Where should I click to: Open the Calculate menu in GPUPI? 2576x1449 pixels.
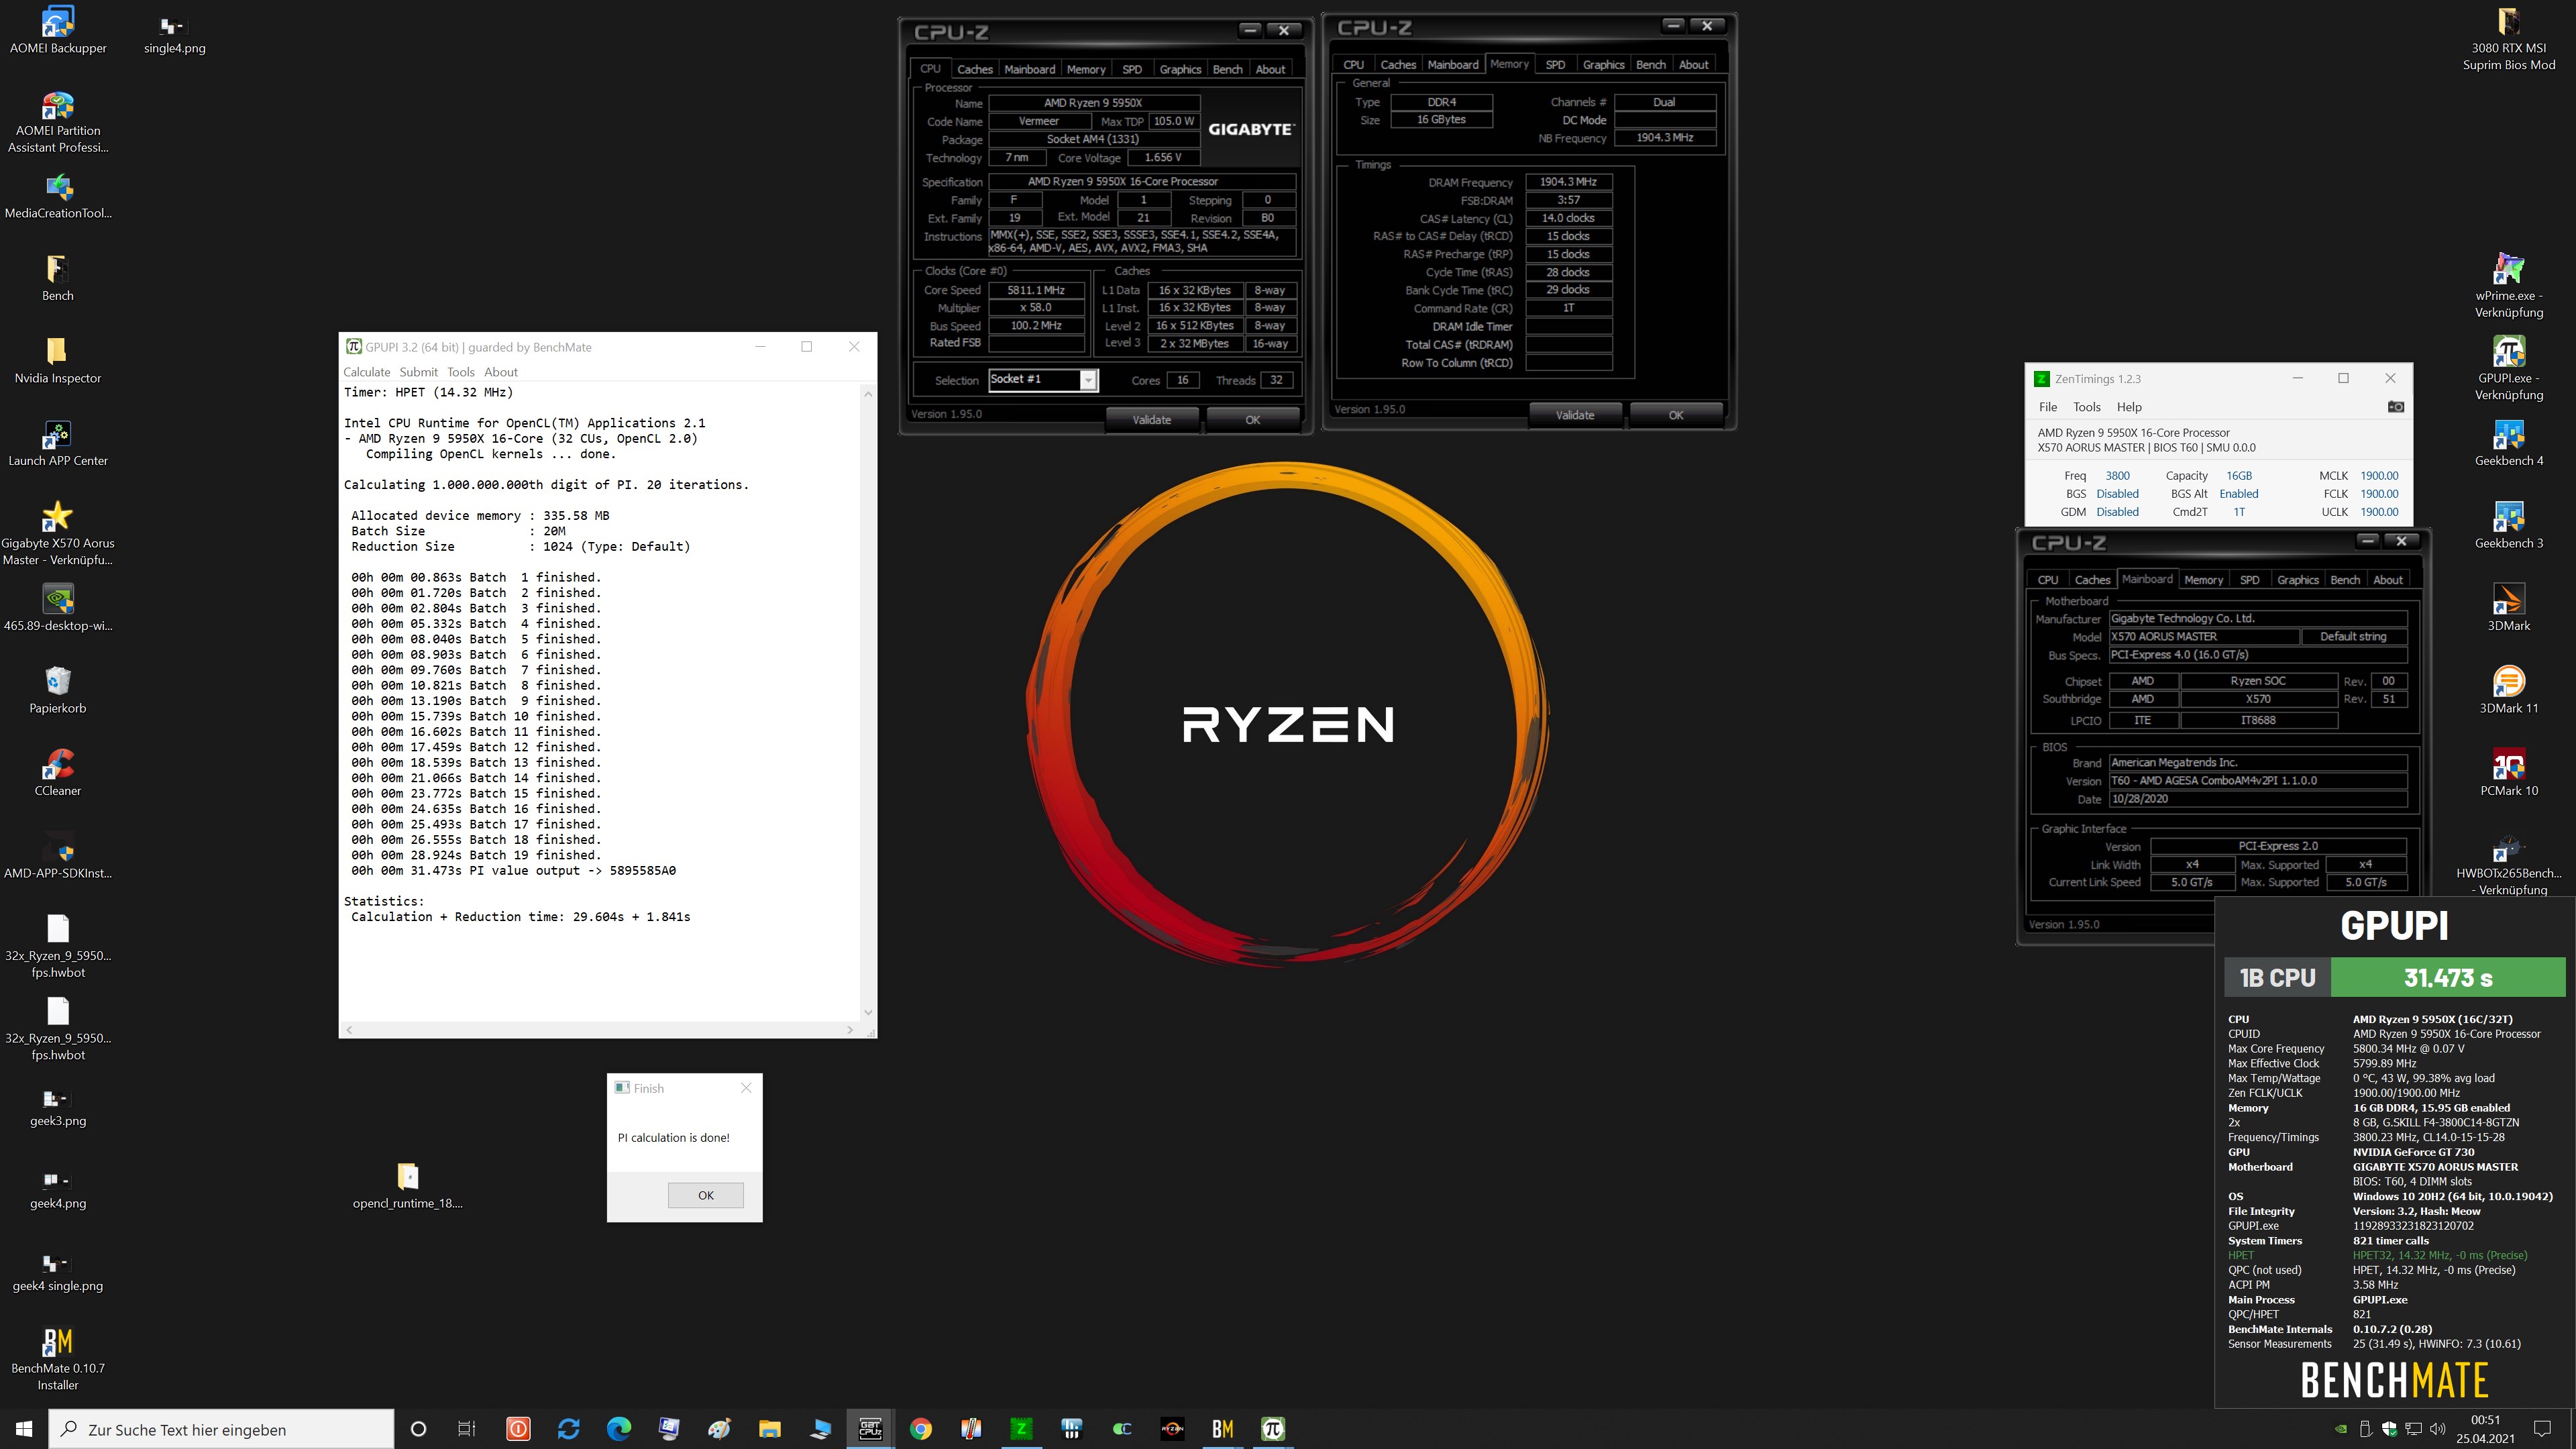[x=366, y=372]
